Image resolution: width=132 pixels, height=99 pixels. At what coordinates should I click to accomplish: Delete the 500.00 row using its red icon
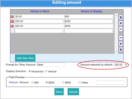(x=12, y=26)
